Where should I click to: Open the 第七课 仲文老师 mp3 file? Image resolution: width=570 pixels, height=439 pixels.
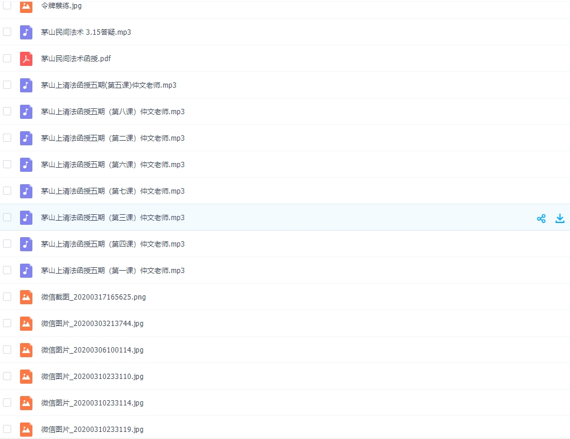click(112, 191)
